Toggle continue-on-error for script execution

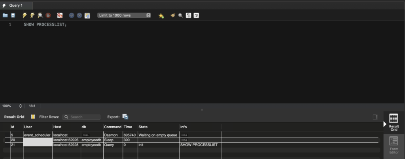click(x=60, y=15)
